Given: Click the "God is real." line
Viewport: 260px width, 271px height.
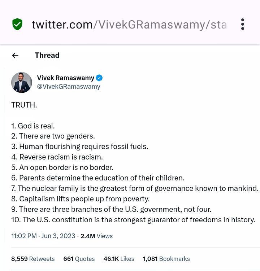Looking at the screenshot, I should click(33, 126).
